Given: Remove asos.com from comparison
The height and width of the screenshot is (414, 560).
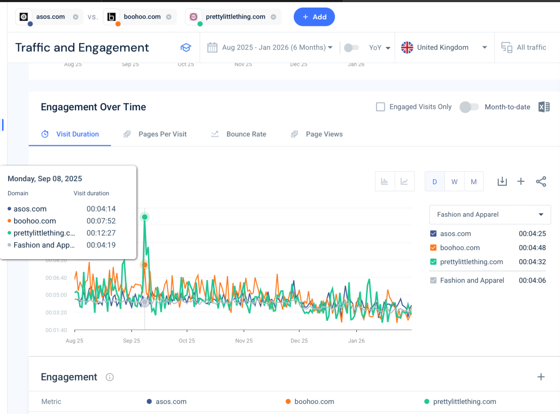Looking at the screenshot, I should click(x=76, y=17).
